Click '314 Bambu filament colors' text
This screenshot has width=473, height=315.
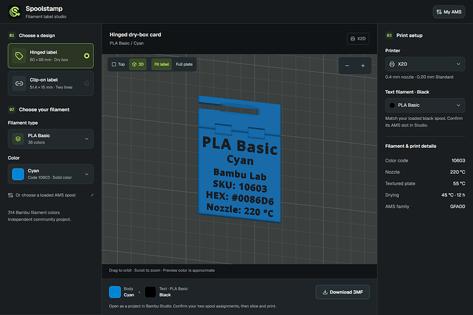[x=34, y=212]
